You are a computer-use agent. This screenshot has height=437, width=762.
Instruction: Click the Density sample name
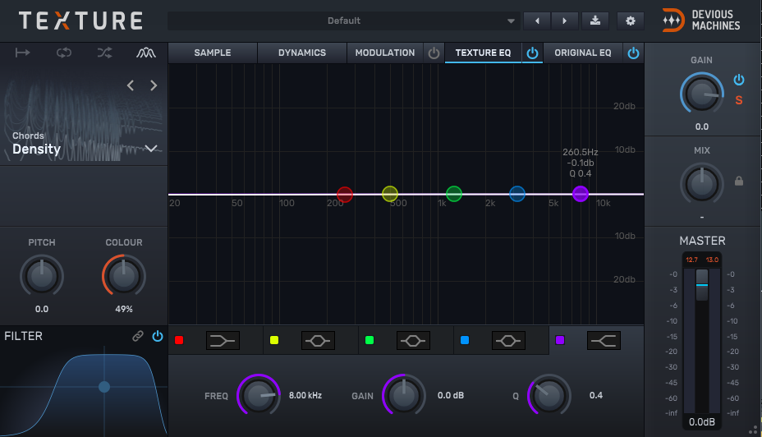(x=36, y=149)
